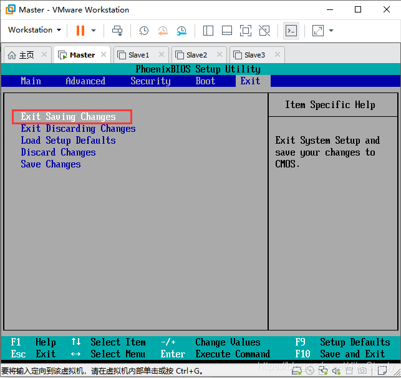Click the stretch guest display icon

point(318,31)
